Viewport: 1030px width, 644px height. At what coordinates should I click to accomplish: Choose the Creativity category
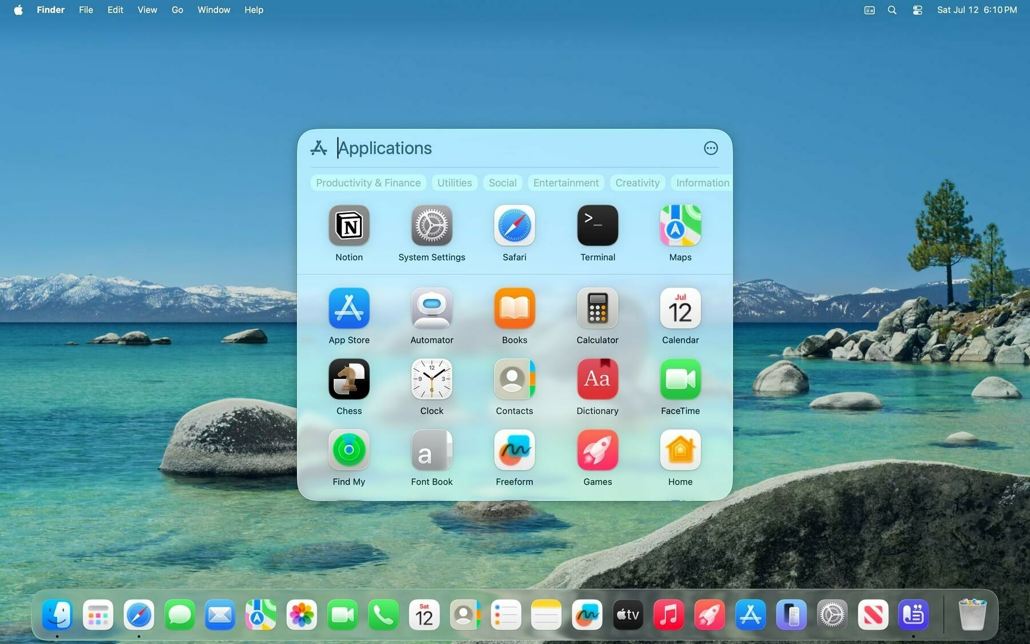coord(637,183)
